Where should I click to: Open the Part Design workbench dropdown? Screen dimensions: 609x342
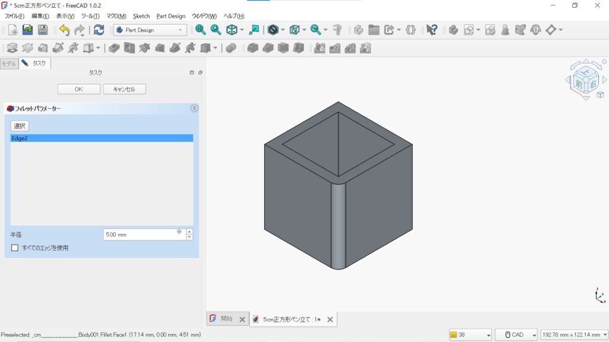coord(150,30)
